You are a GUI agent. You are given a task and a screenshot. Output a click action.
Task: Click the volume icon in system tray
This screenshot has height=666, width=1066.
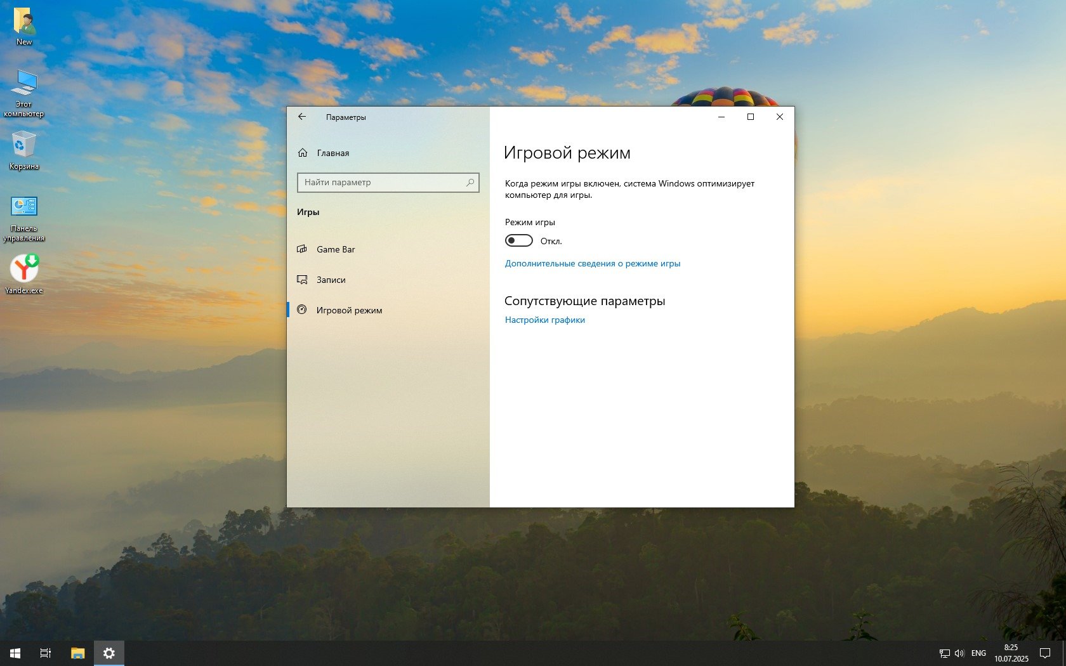[x=959, y=653]
